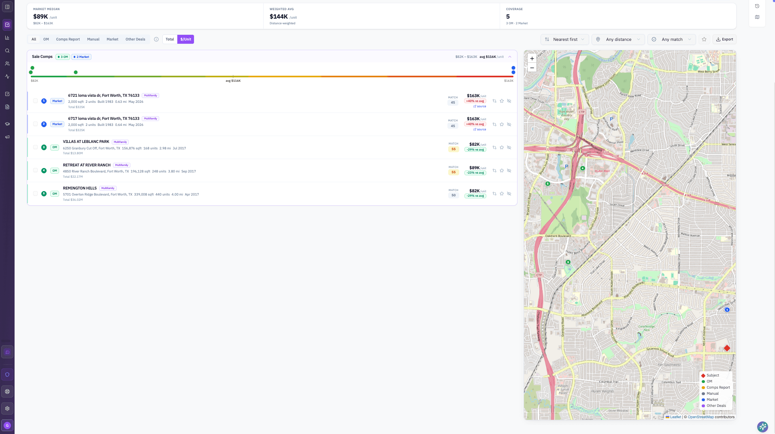Open the megaphone icon in sidebar
Viewport: 775px width, 434px height.
7,137
